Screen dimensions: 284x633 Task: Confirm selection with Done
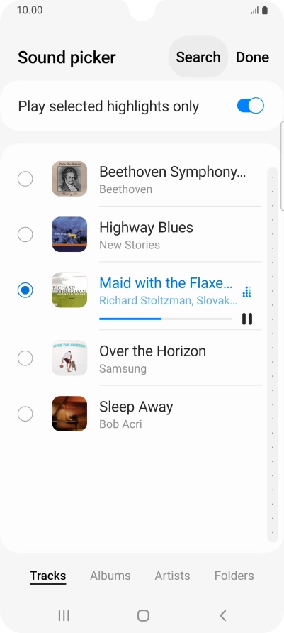point(252,57)
